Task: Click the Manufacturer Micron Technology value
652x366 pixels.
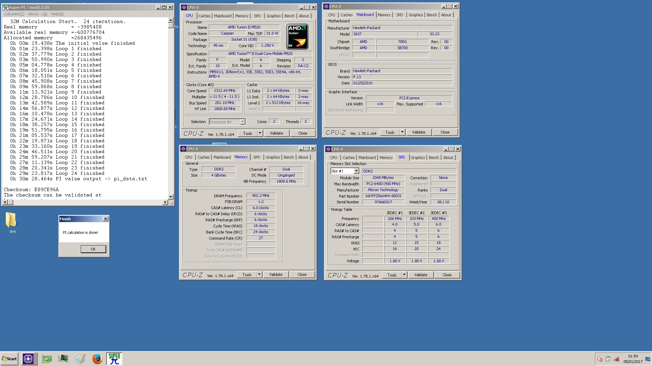Action: pyautogui.click(x=383, y=190)
